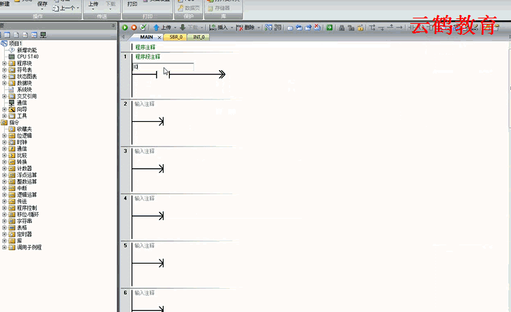Open the 通信 communication item in project tree
The height and width of the screenshot is (312, 511).
click(x=22, y=103)
